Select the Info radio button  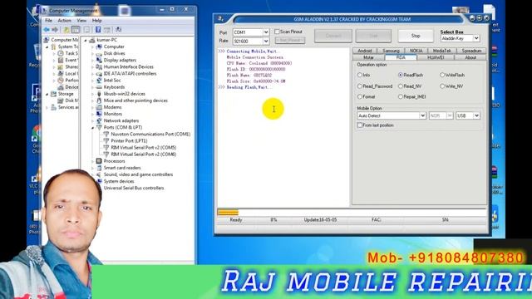[360, 75]
